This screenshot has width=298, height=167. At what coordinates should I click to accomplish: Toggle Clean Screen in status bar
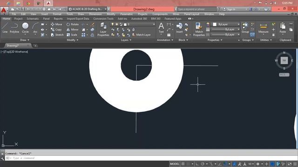click(x=290, y=164)
